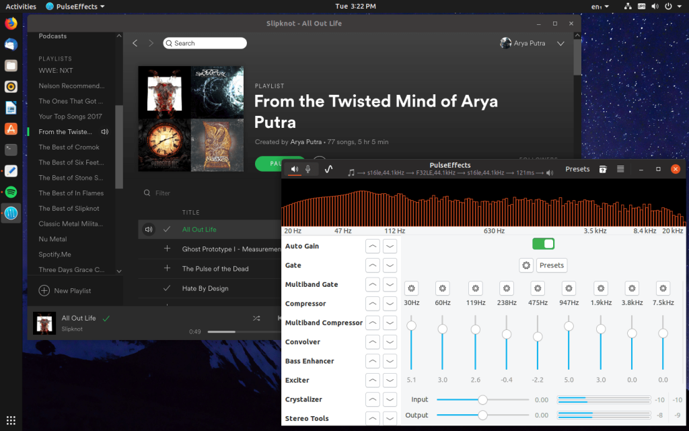This screenshot has height=431, width=689.
Task: Open the PulseEffects app menu in top bar
Action: click(x=75, y=7)
